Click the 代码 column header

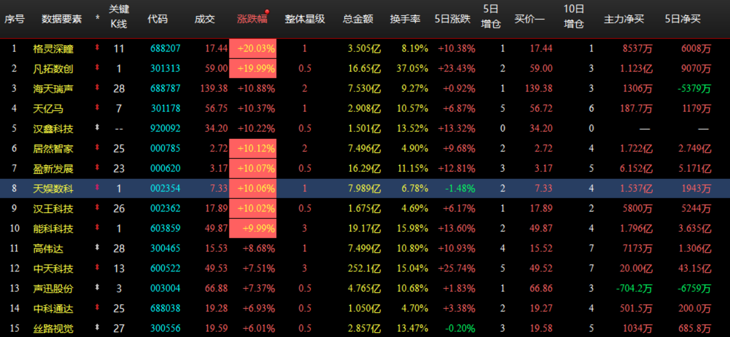pos(157,19)
